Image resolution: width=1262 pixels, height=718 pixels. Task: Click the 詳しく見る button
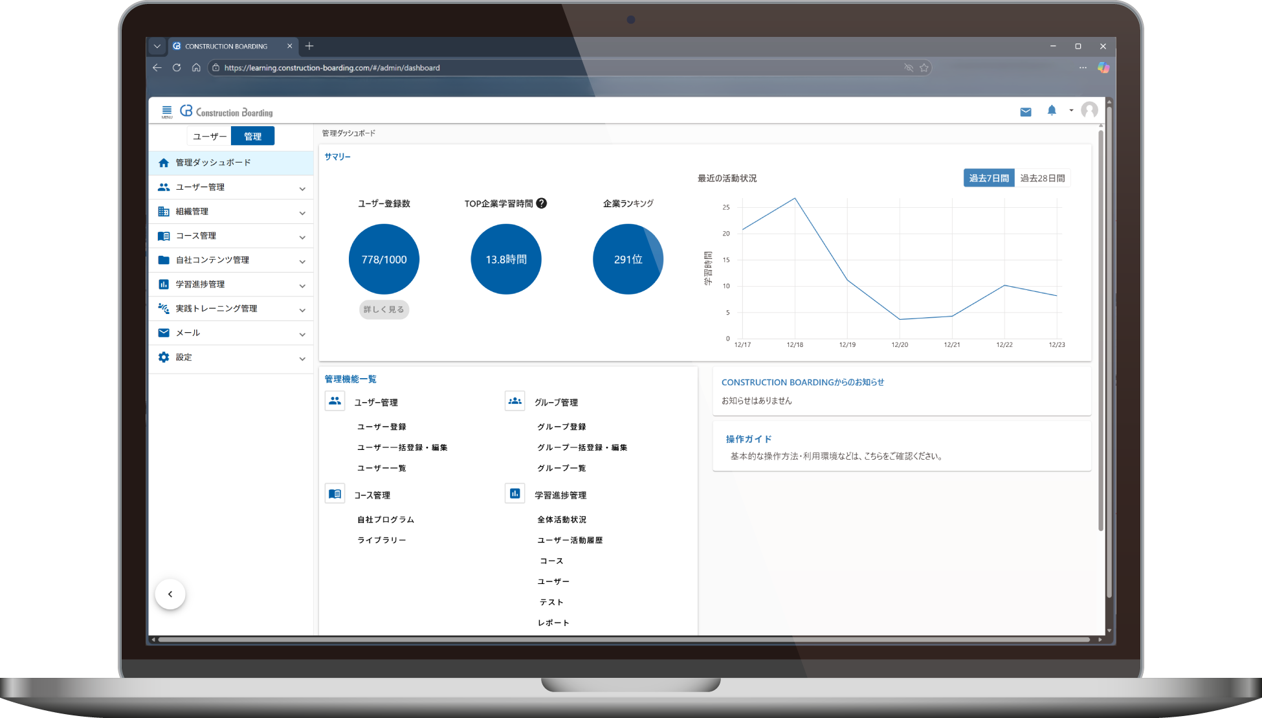384,309
